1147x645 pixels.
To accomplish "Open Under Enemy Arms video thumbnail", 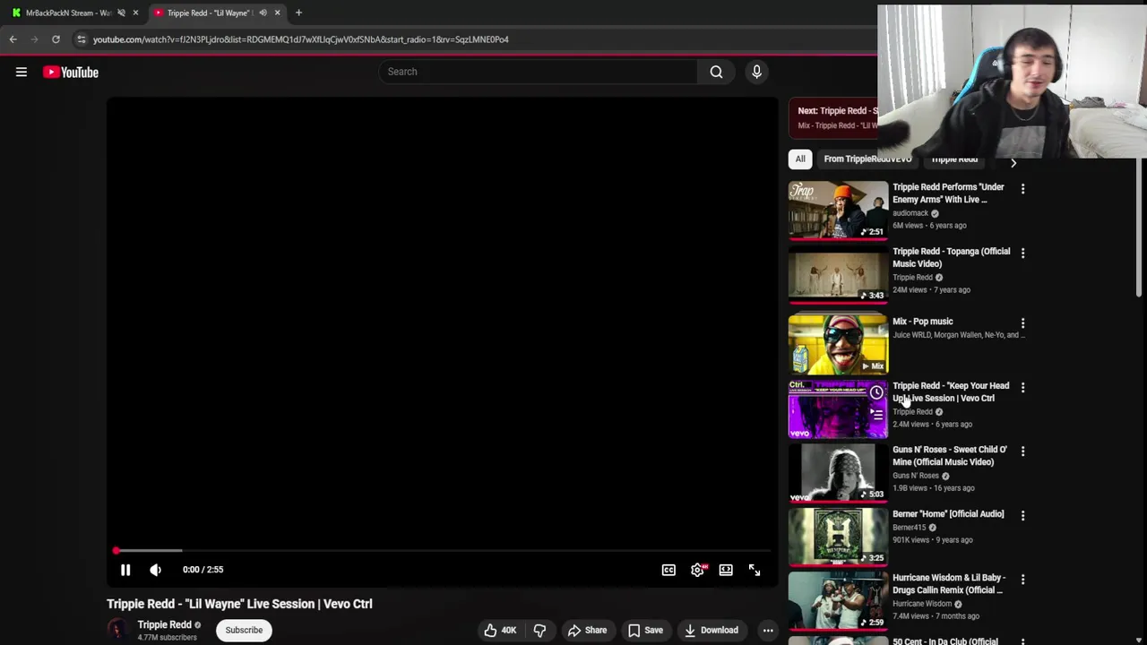I will (x=838, y=211).
